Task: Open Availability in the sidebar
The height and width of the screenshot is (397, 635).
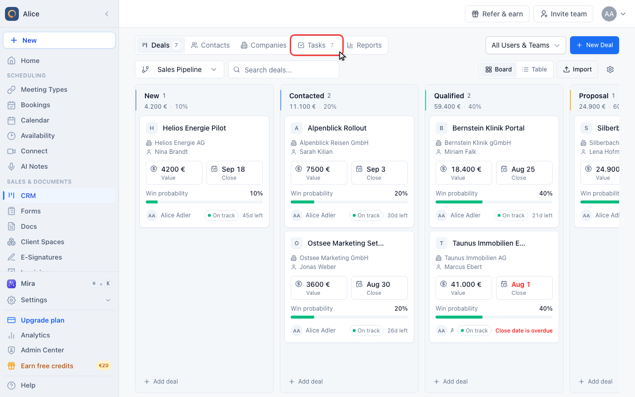Action: (x=60, y=135)
